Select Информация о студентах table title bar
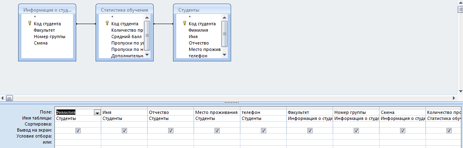The image size is (463, 148). pos(47,10)
